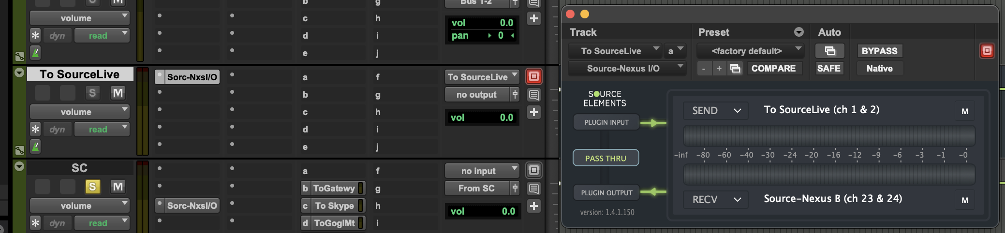Open the read automation mode dropdown on SC
1005x233 pixels.
(102, 223)
